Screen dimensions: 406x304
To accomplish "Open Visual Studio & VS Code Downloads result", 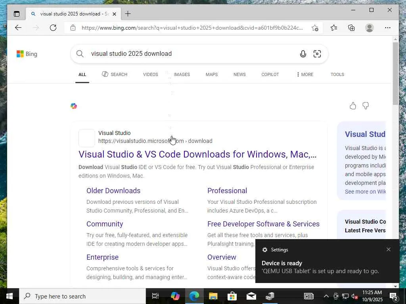I will (x=197, y=154).
